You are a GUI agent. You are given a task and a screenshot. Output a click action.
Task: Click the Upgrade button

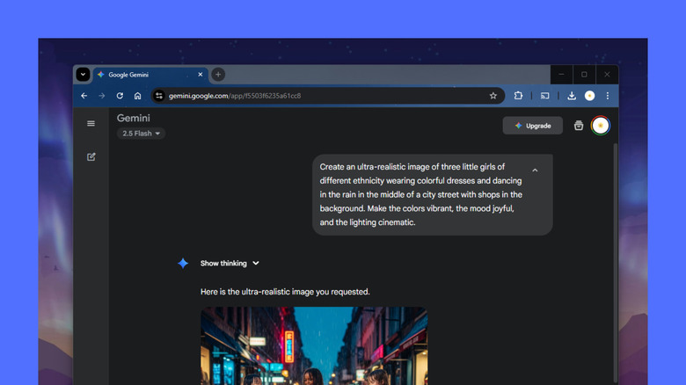click(533, 126)
